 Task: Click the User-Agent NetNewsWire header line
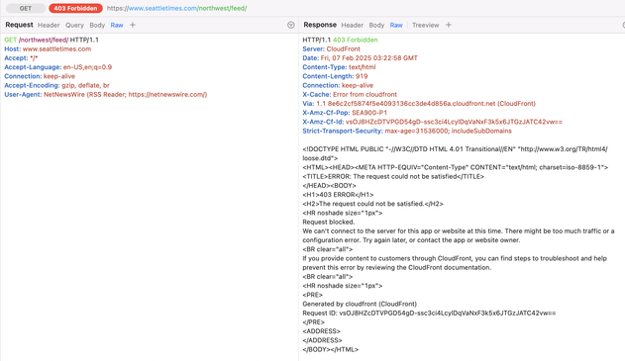[106, 95]
